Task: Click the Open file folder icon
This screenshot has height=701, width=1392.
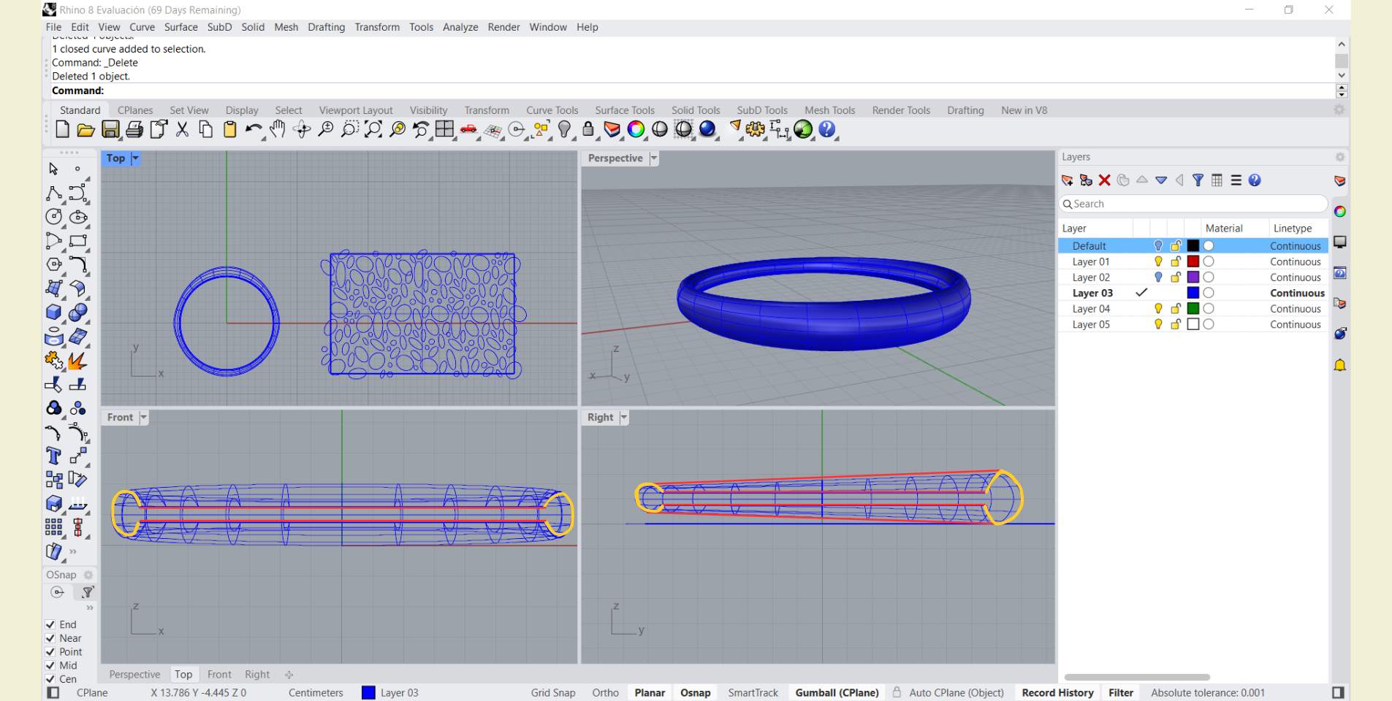Action: 86,130
